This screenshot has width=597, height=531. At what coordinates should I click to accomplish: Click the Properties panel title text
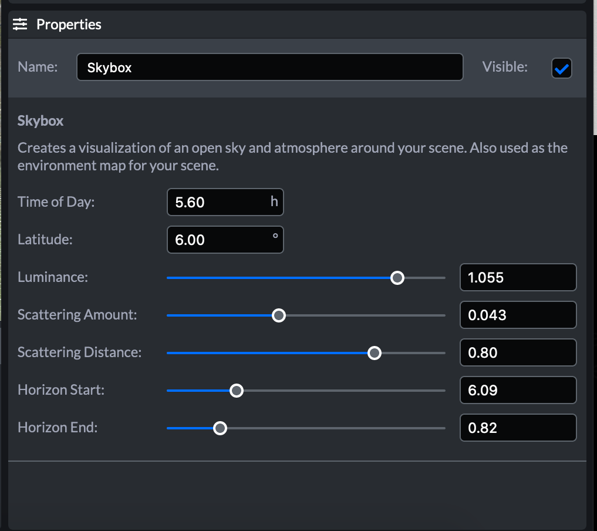click(x=69, y=25)
